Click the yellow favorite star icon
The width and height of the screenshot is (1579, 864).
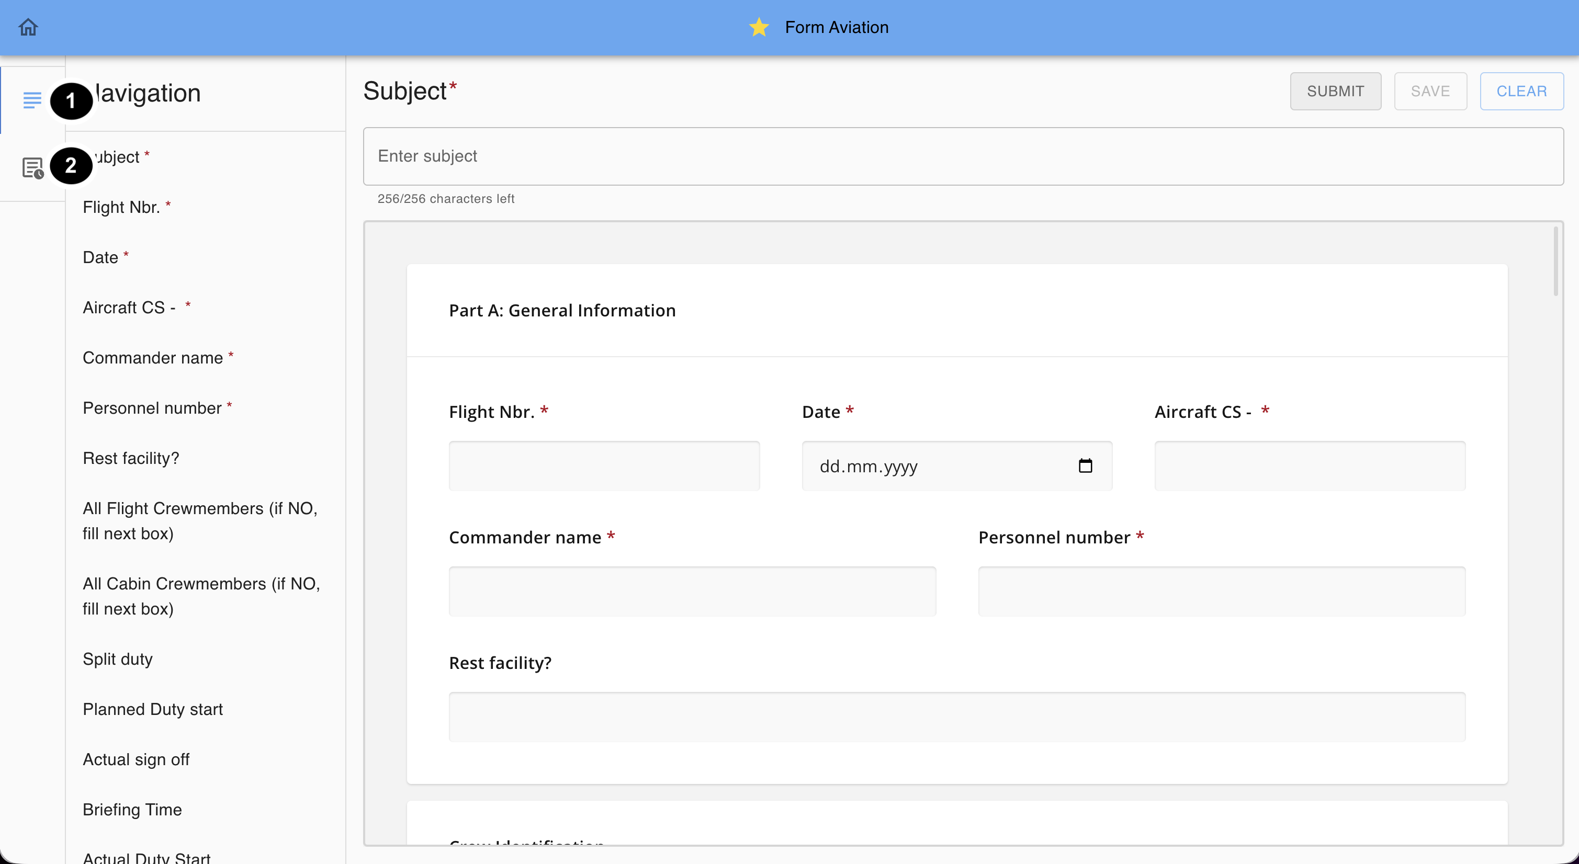click(x=759, y=27)
